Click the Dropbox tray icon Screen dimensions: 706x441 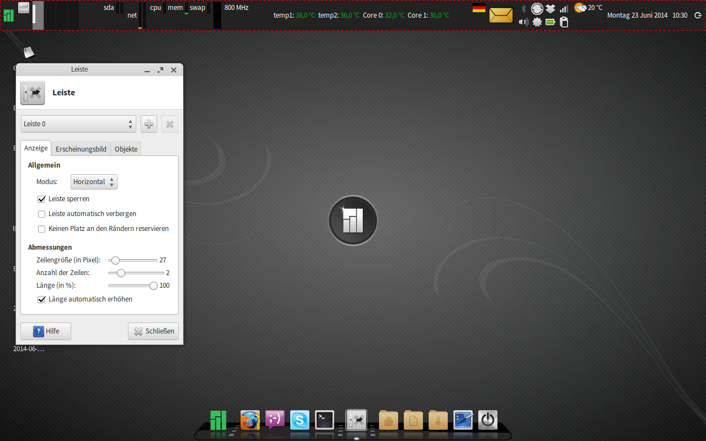point(550,9)
